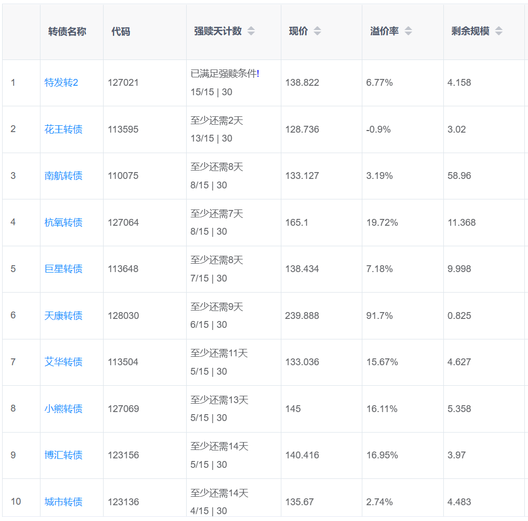Select the 博汇转债 link
The height and width of the screenshot is (521, 528).
tap(63, 455)
